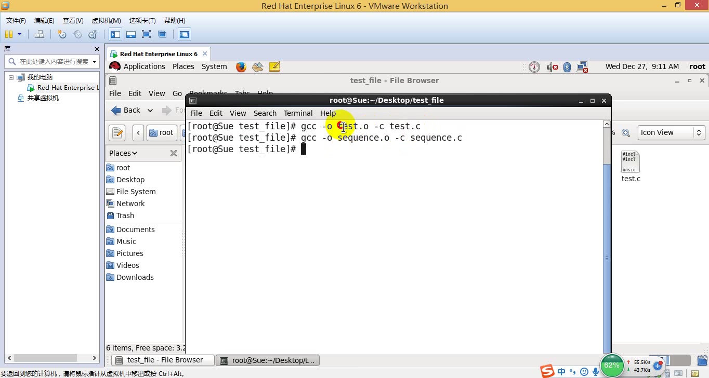Enter full screen mode from VMware toolbar
709x378 pixels.
[x=147, y=34]
